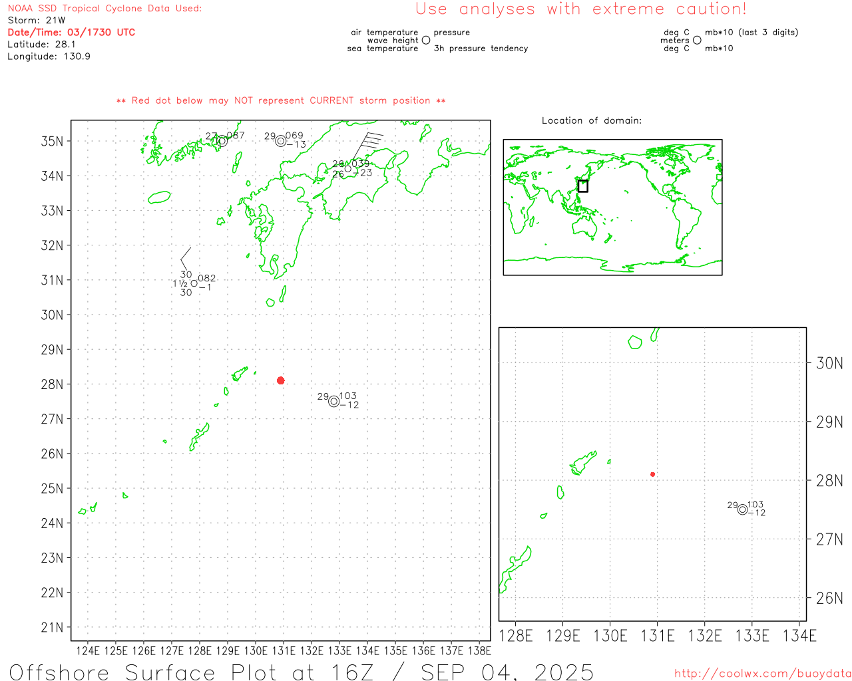Click the 26N label on the zoomed map
Screen dimensions: 852x681
(829, 598)
